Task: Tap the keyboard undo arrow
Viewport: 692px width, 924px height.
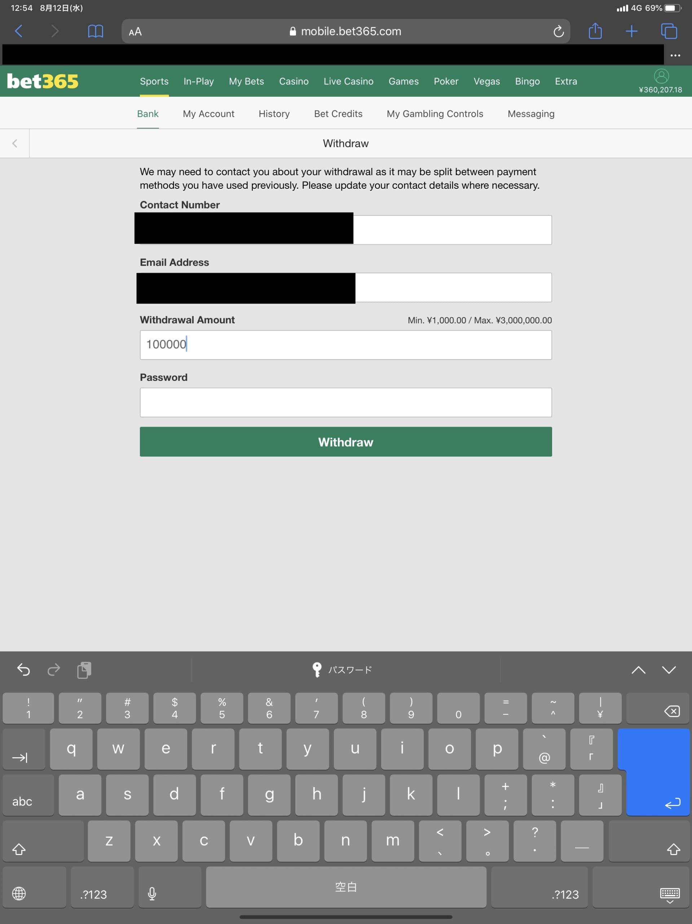Action: pyautogui.click(x=23, y=670)
